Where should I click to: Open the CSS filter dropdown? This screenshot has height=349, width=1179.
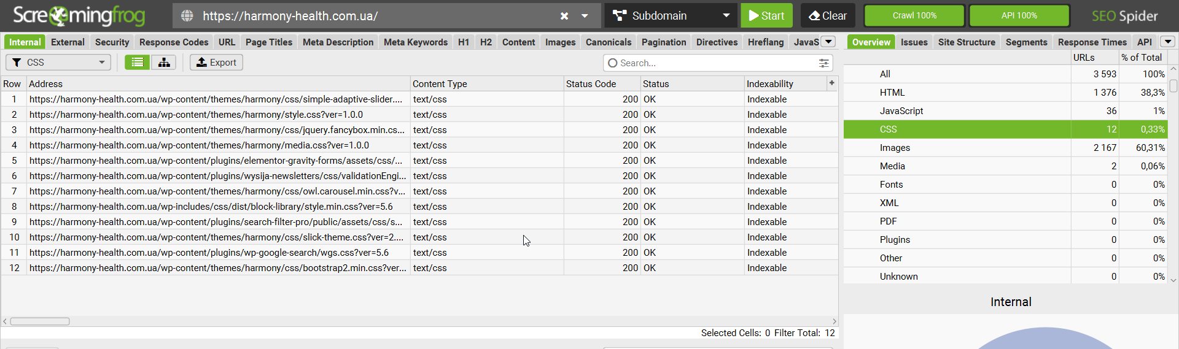coord(58,62)
